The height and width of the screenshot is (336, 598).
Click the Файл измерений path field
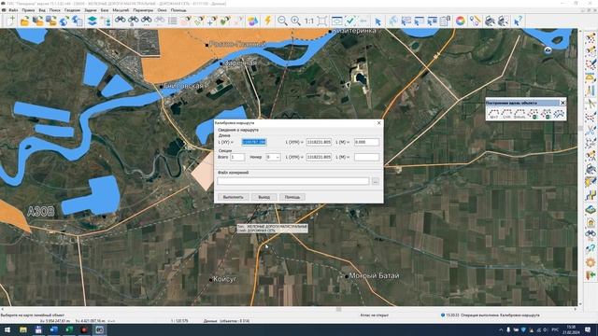(292, 181)
